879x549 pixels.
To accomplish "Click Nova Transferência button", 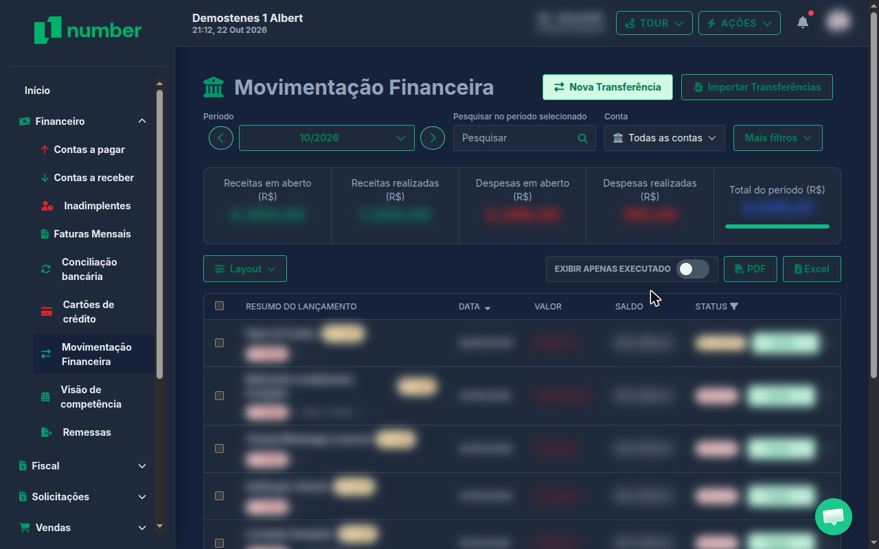I will 608,87.
